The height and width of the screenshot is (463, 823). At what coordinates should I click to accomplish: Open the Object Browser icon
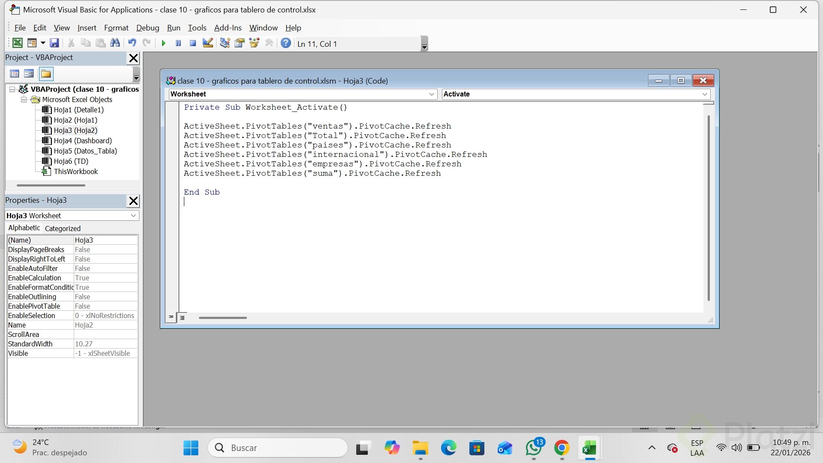coord(254,43)
